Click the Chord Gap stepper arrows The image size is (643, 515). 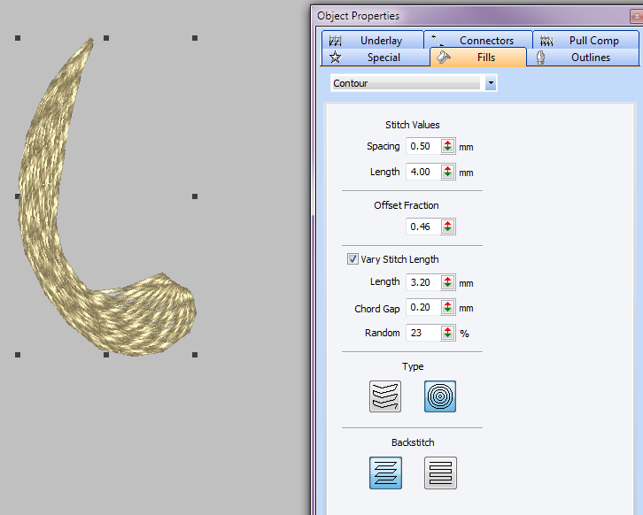pyautogui.click(x=448, y=308)
